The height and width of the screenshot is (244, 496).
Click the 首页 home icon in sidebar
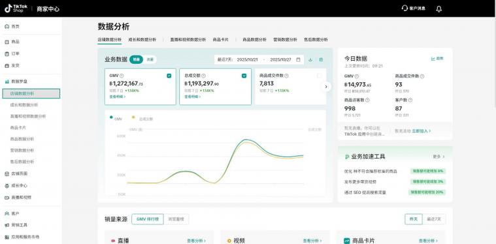pyautogui.click(x=7, y=27)
